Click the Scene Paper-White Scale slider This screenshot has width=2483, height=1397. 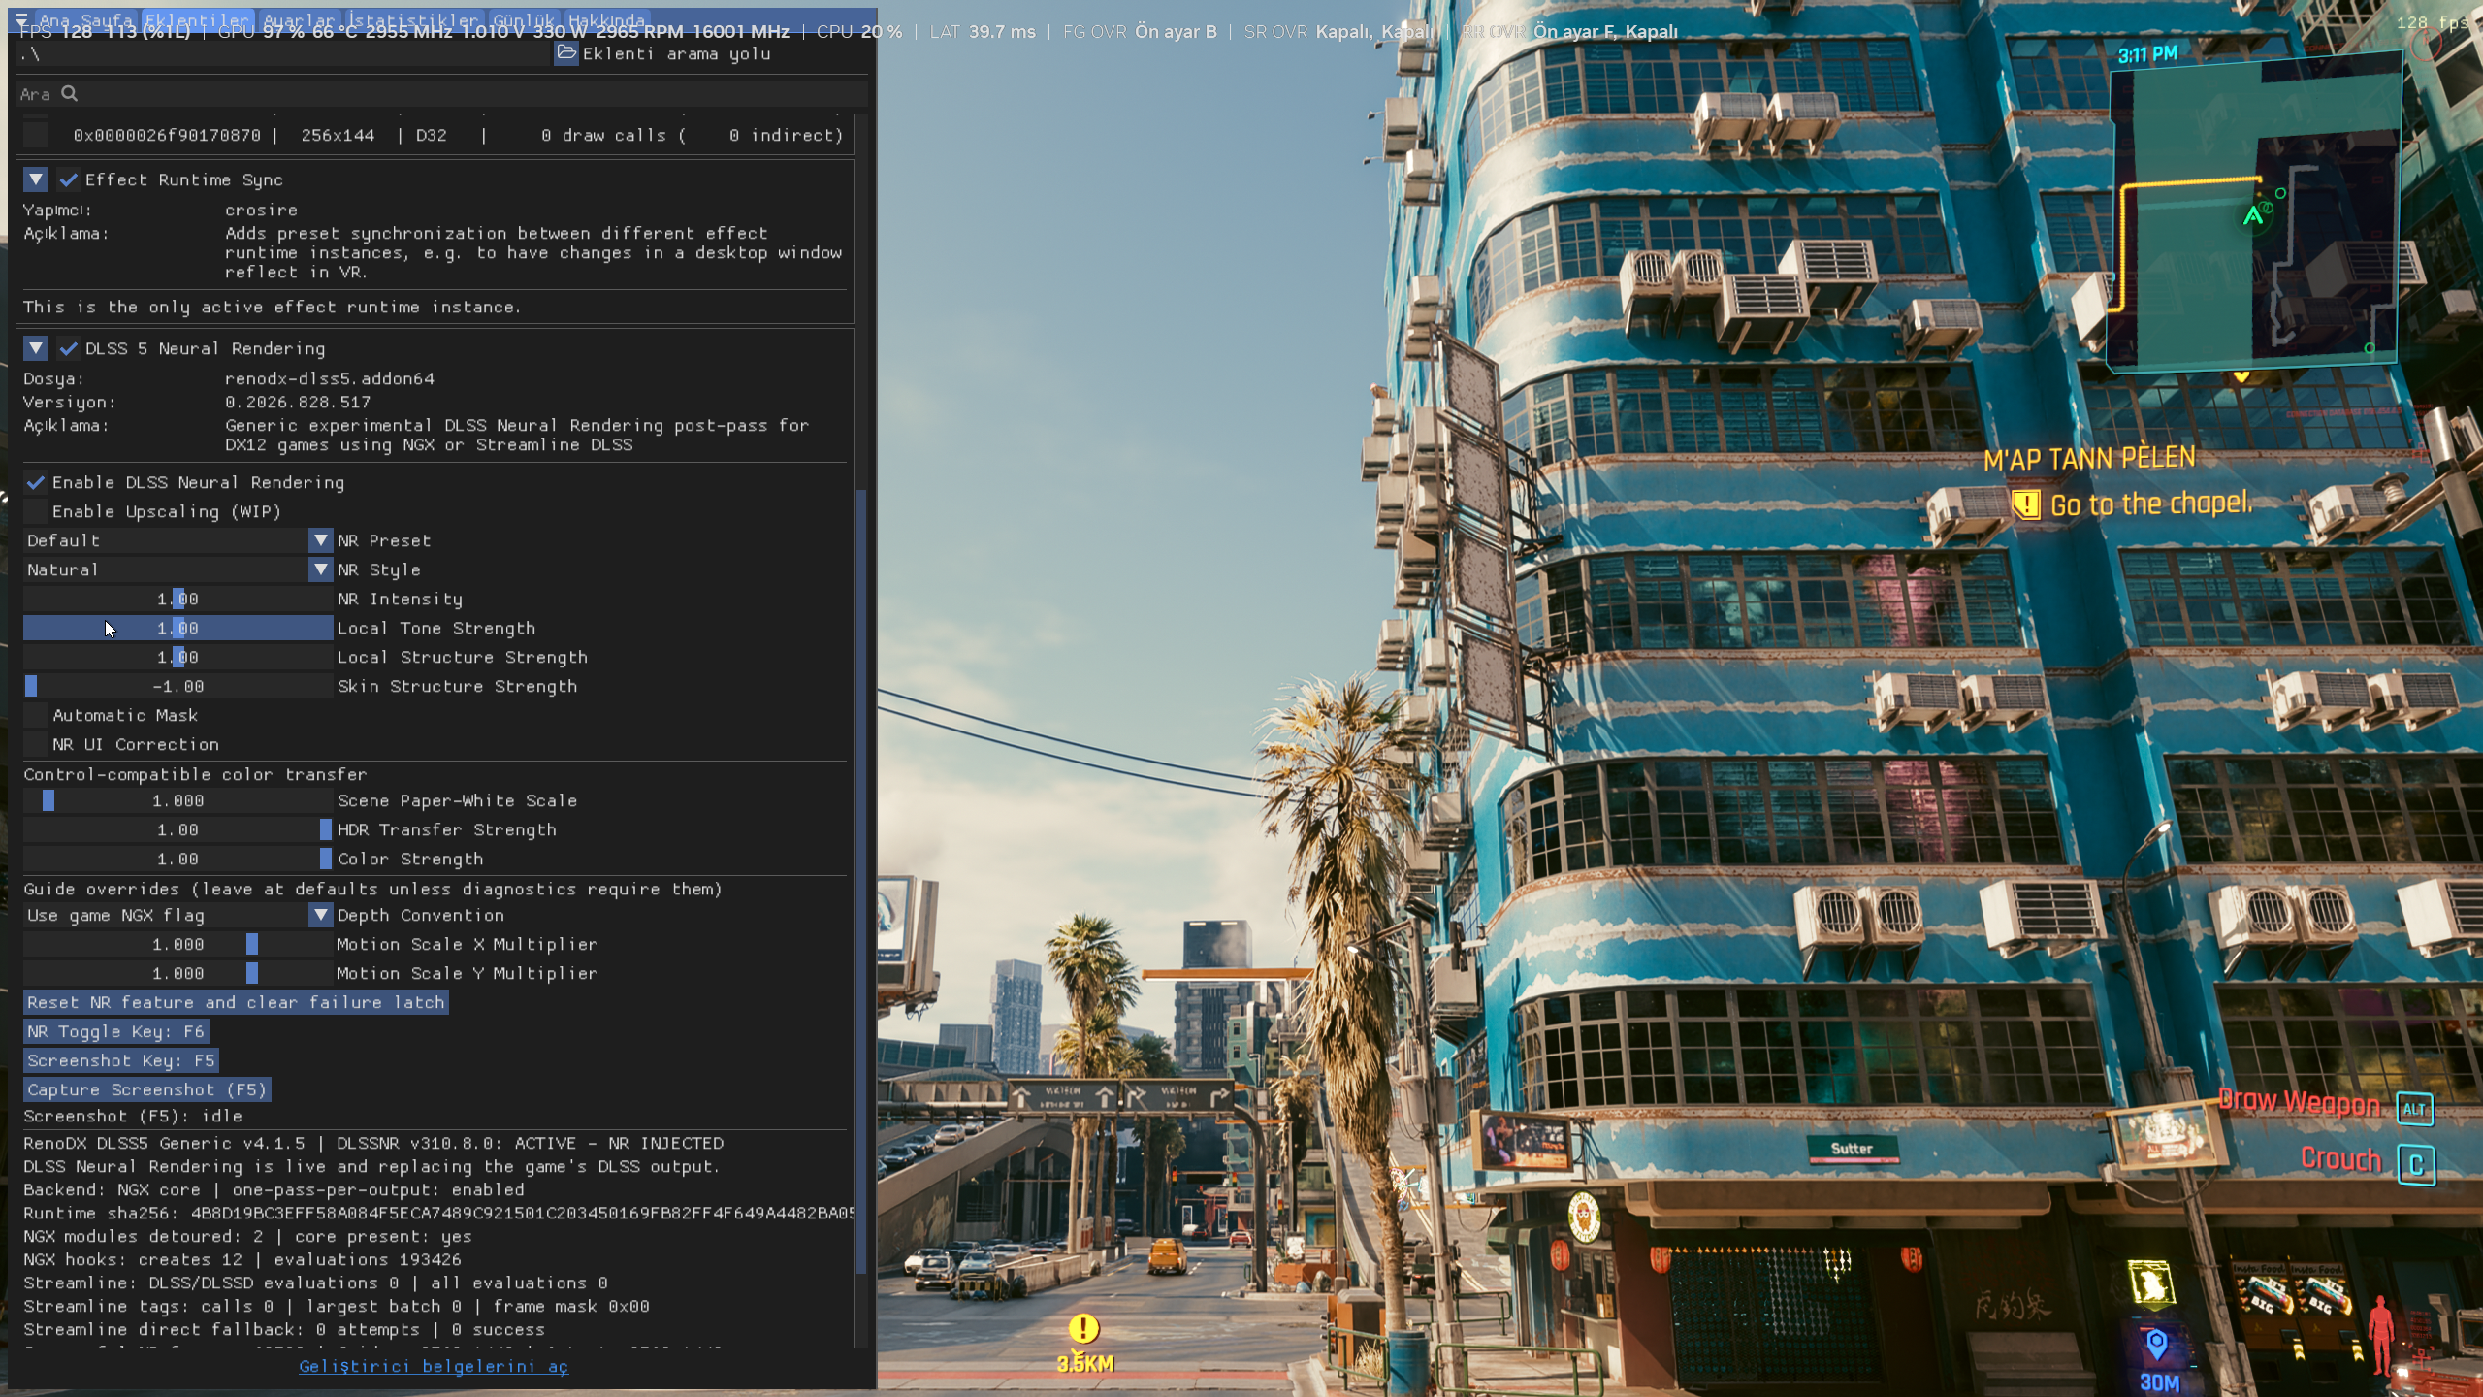click(178, 800)
